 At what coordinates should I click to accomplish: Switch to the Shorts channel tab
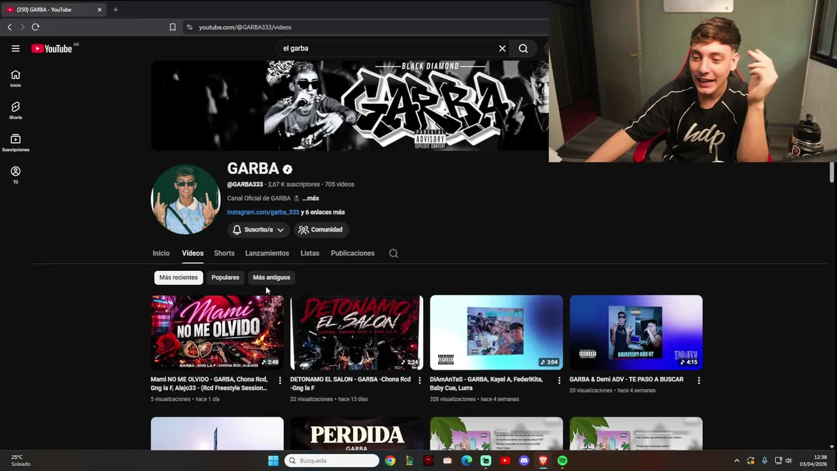(x=224, y=253)
